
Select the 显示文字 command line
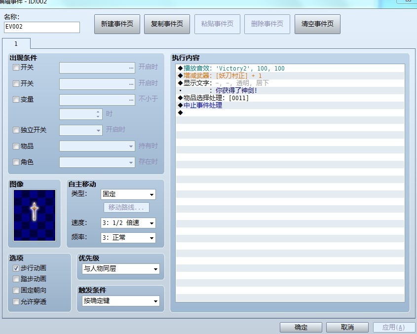pos(290,83)
